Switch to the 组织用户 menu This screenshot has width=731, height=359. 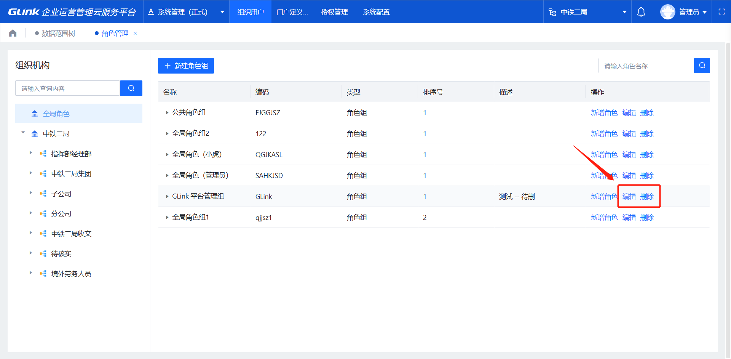point(251,12)
